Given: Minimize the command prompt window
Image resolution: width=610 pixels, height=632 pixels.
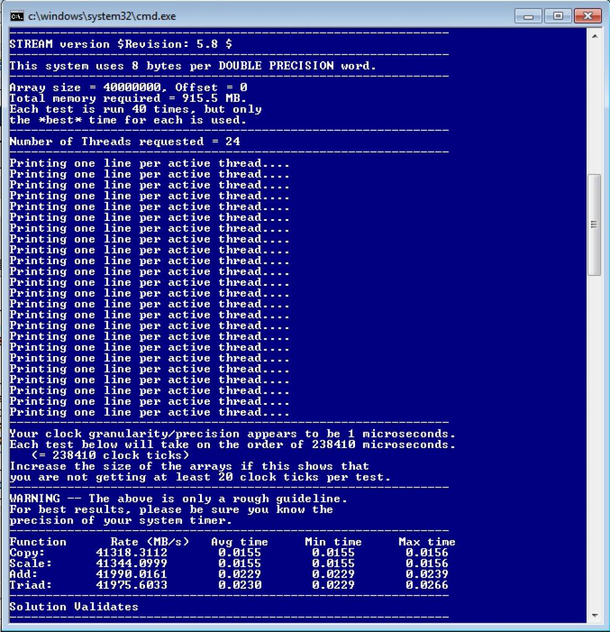Looking at the screenshot, I should 528,16.
